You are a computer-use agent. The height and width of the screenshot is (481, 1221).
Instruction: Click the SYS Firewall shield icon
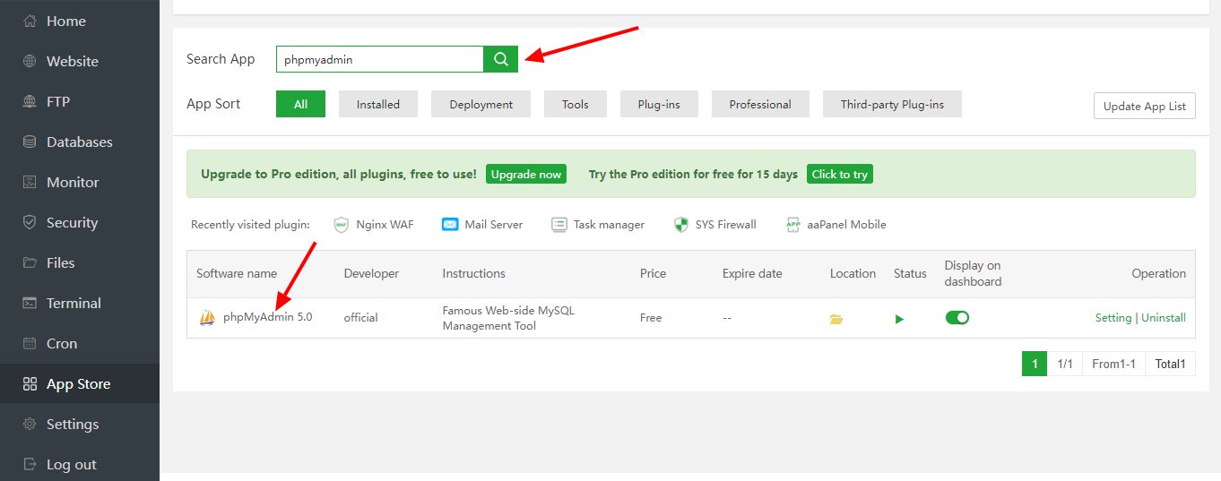[681, 225]
